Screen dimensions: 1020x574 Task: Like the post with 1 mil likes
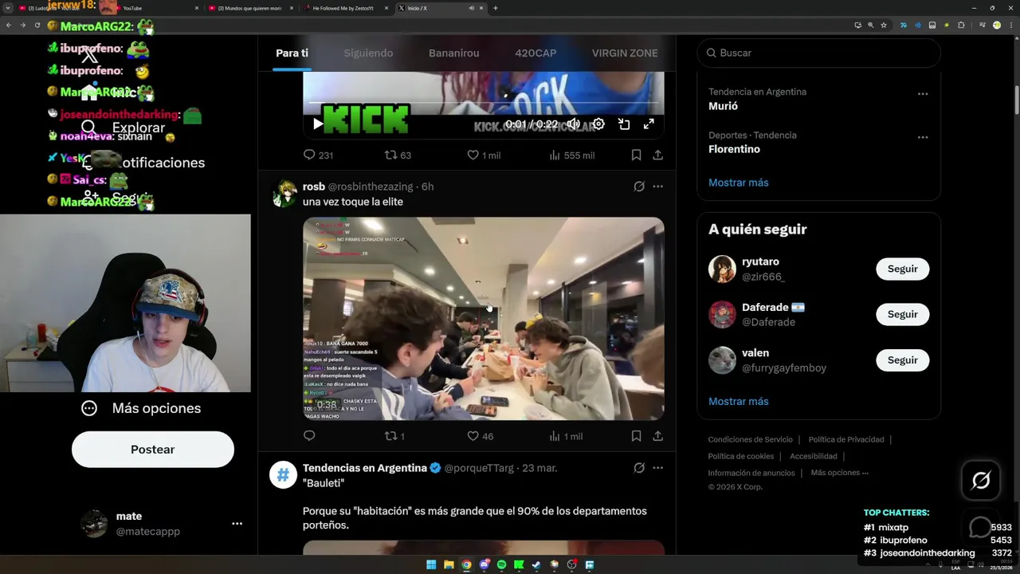coord(484,155)
